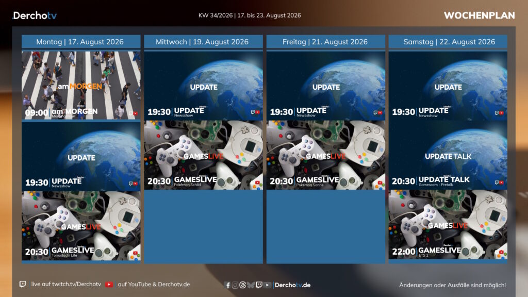Click the Twitch icon on Samstag's 19:30 UPDATE card
Viewport: 528px width, 297px height.
497,113
